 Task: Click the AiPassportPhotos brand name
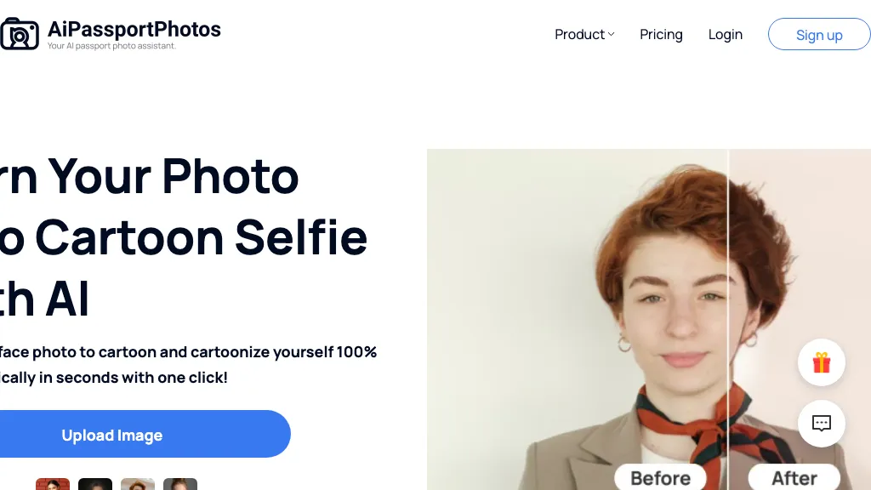point(134,29)
